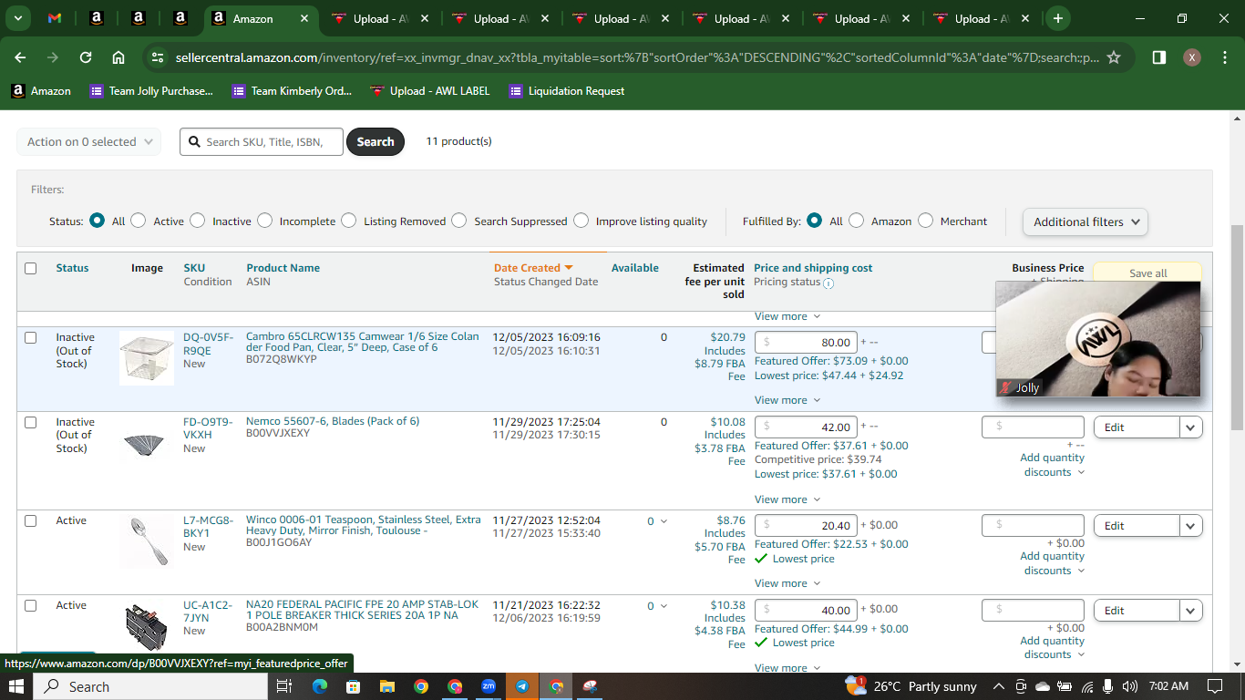1245x700 pixels.
Task: Expand Additional filters dropdown
Action: click(1086, 221)
